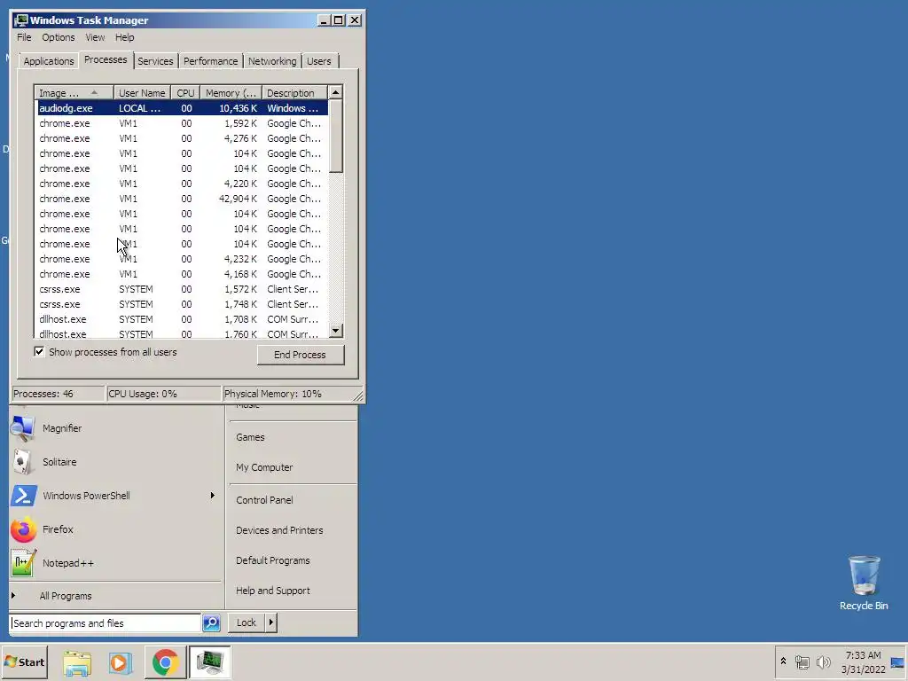Screen dimensions: 908x681
Task: Open the Help menu
Action: click(124, 37)
